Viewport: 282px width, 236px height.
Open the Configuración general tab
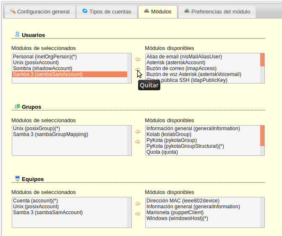click(x=40, y=12)
